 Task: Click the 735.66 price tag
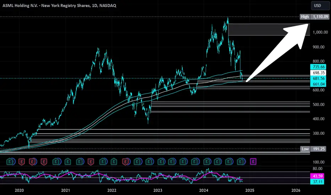tap(318, 67)
